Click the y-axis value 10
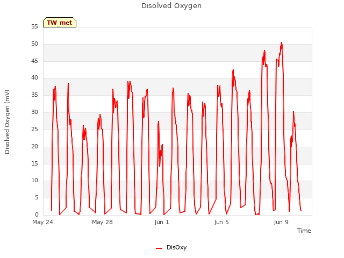 [34, 181]
